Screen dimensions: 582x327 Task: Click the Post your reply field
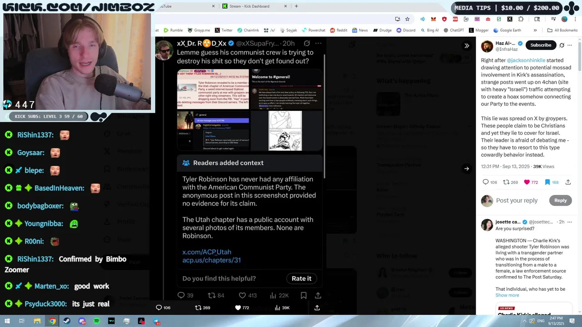click(x=517, y=200)
